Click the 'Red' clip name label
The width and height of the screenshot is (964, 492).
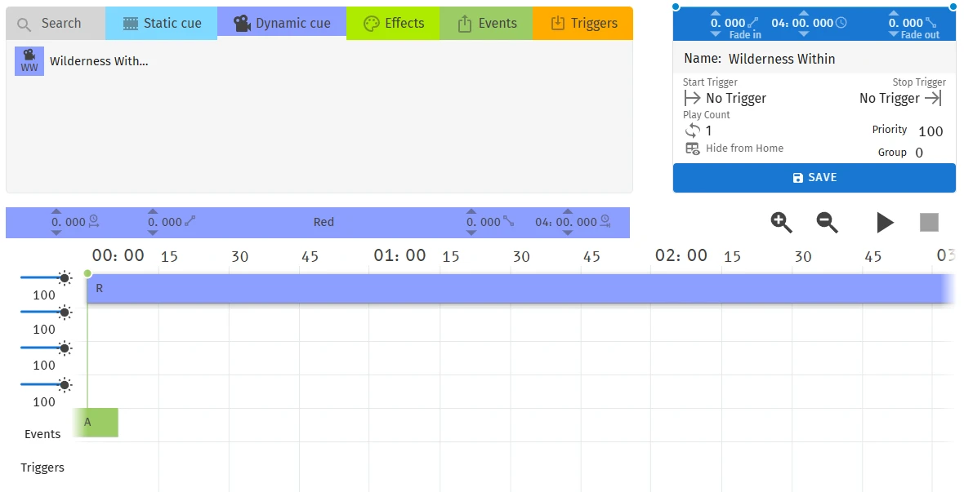tap(324, 223)
